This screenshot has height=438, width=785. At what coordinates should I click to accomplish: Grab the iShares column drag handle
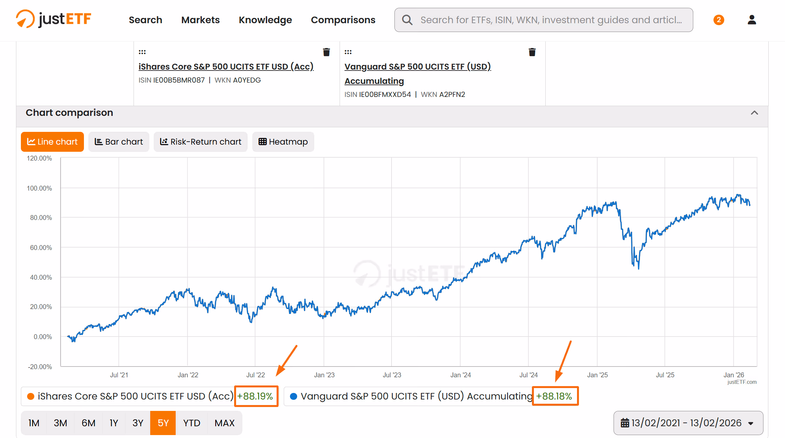[x=142, y=52]
